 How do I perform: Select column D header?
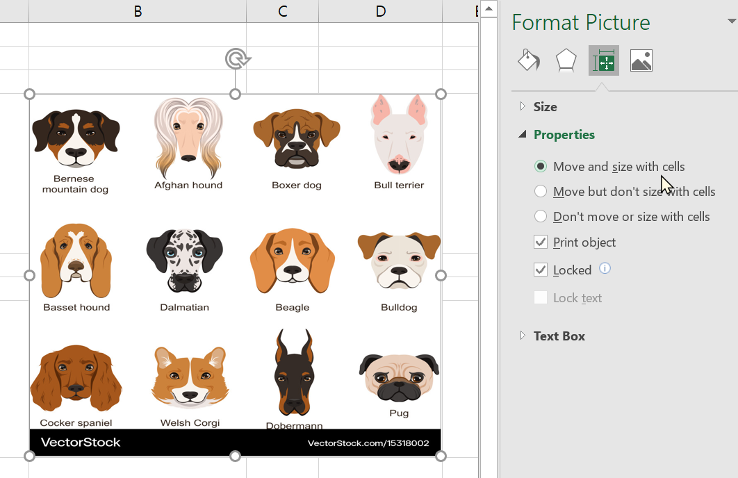point(380,11)
